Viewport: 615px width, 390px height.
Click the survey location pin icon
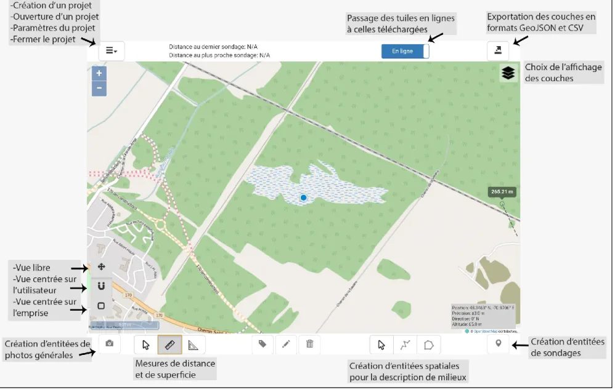tap(499, 344)
